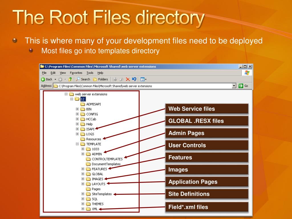Click the FEATURES folder icon
The height and width of the screenshot is (219, 292).
tap(88, 169)
